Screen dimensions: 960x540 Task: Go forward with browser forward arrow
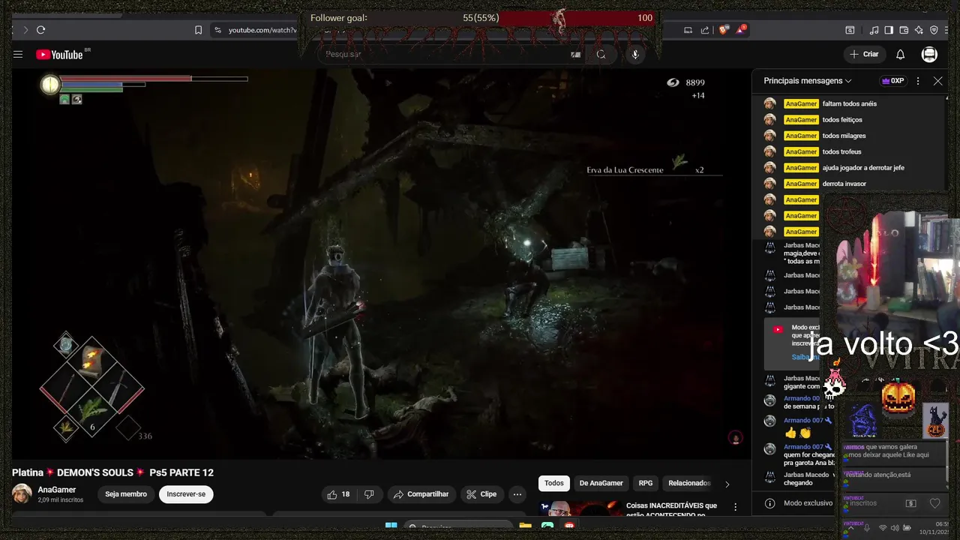[x=25, y=30]
